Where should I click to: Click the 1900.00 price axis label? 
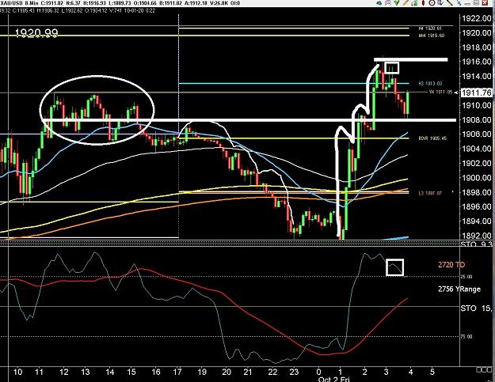click(x=477, y=177)
